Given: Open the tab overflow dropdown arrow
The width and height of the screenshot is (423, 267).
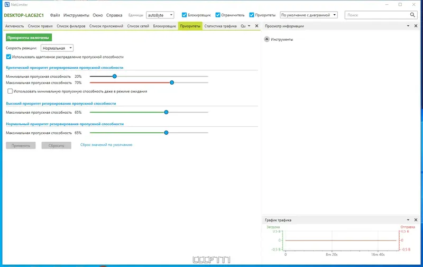Looking at the screenshot, I should (x=249, y=26).
